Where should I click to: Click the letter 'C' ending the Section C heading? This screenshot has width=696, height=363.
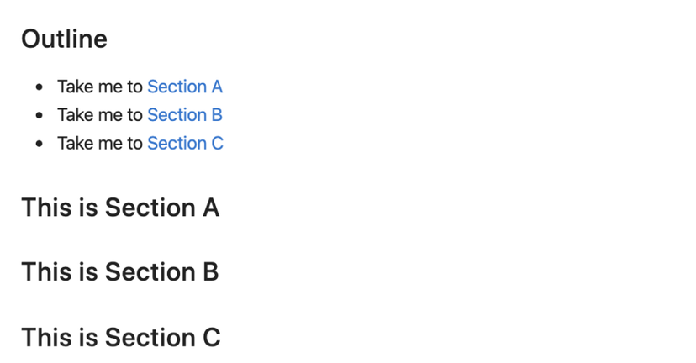click(212, 337)
